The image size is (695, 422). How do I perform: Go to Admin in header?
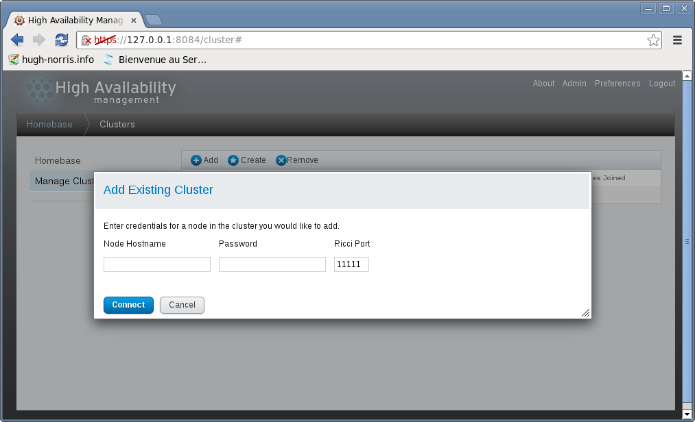click(x=574, y=84)
